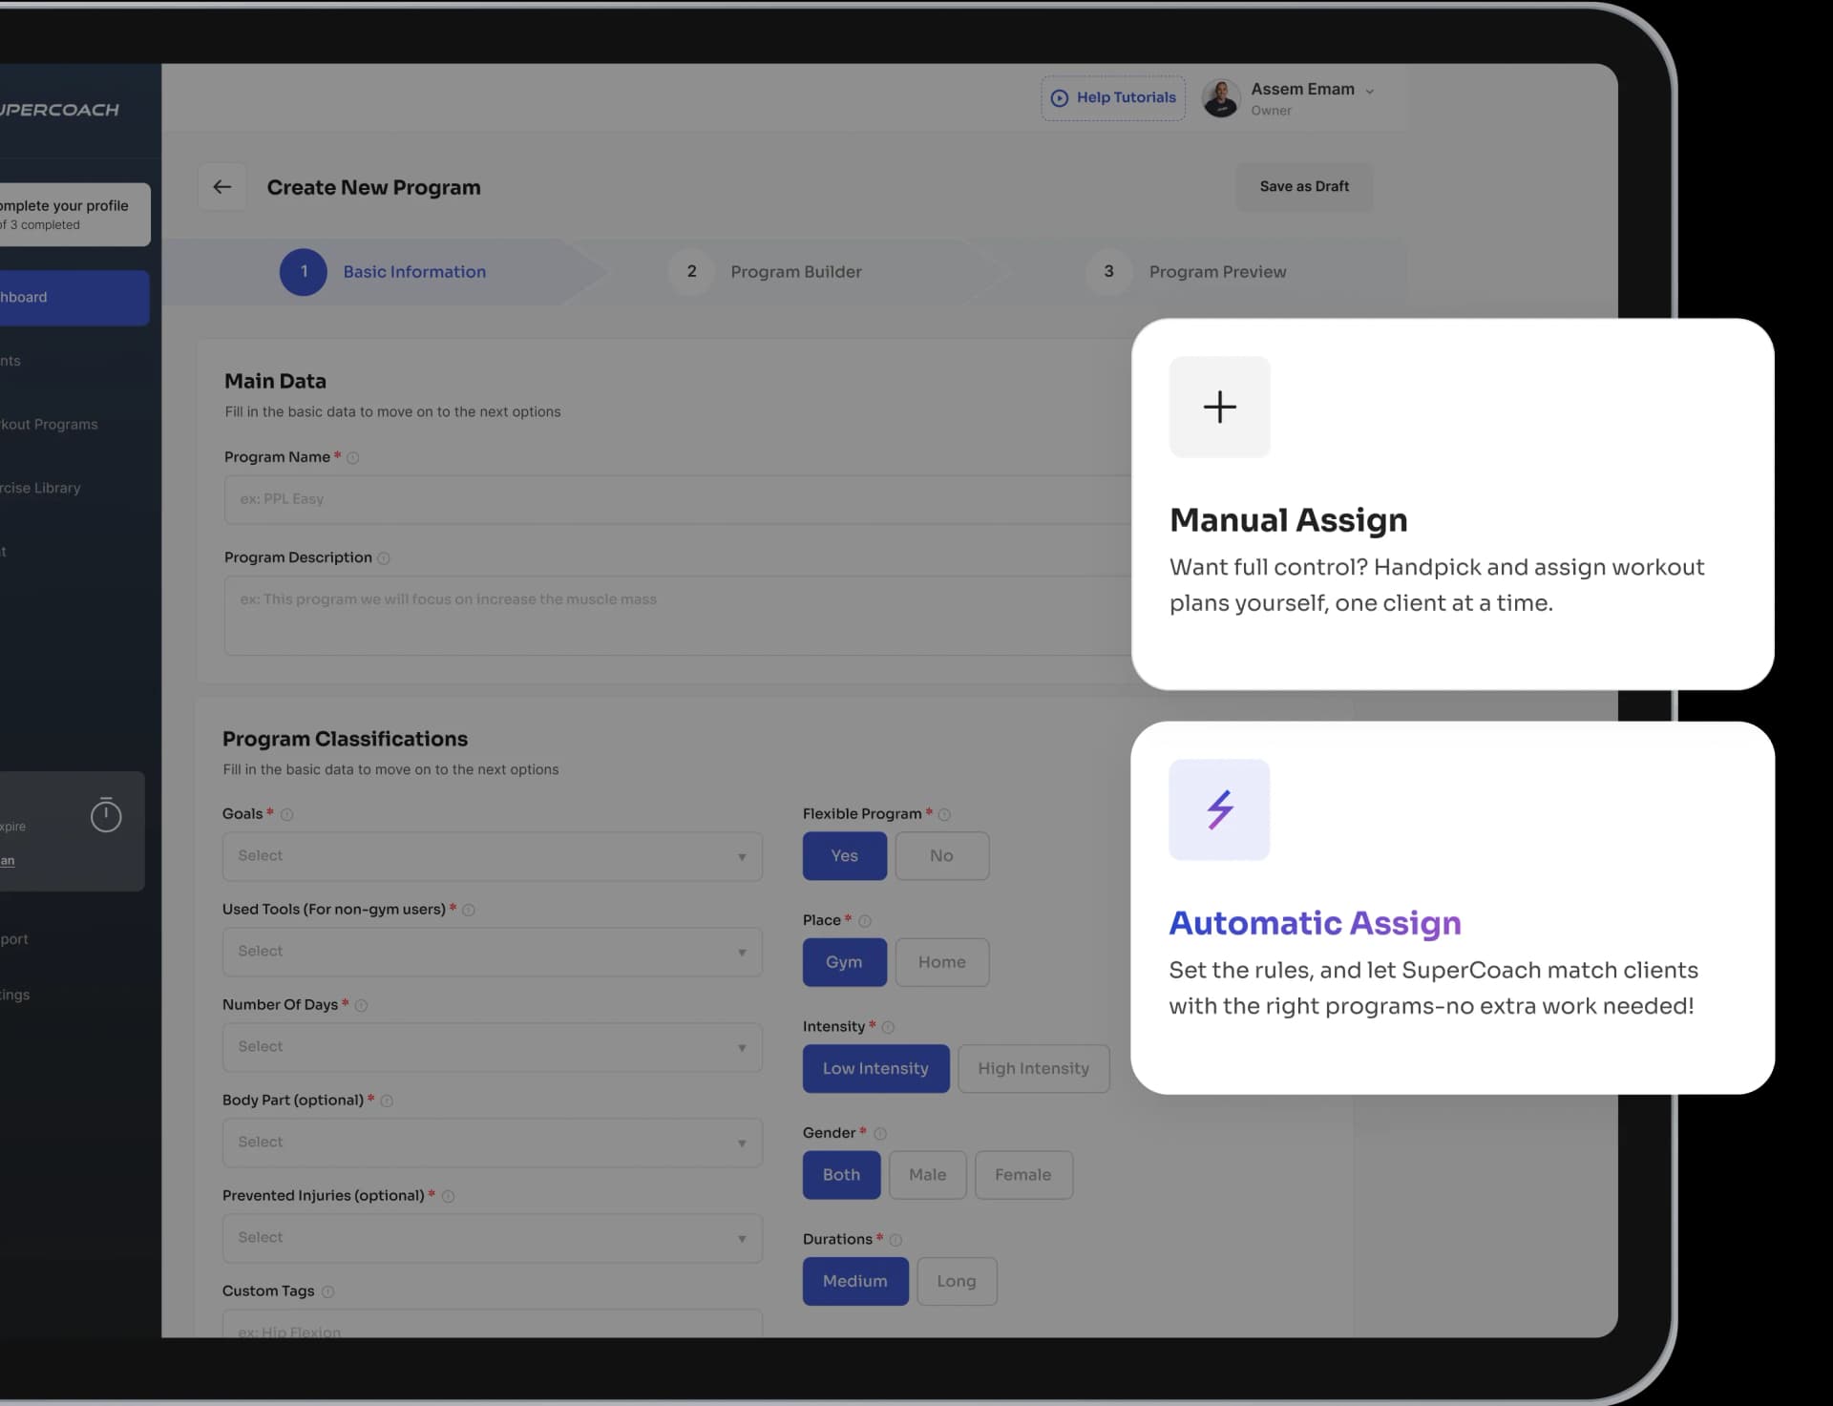The image size is (1833, 1406).
Task: Click the timer icon in the sidebar
Action: point(106,814)
